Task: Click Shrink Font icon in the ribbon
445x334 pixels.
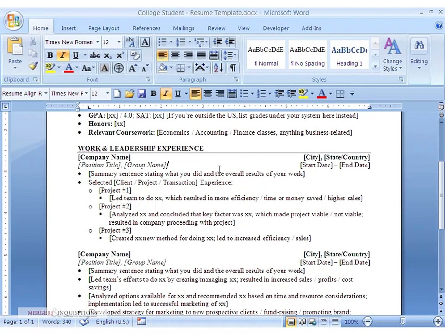Action: 145,68
